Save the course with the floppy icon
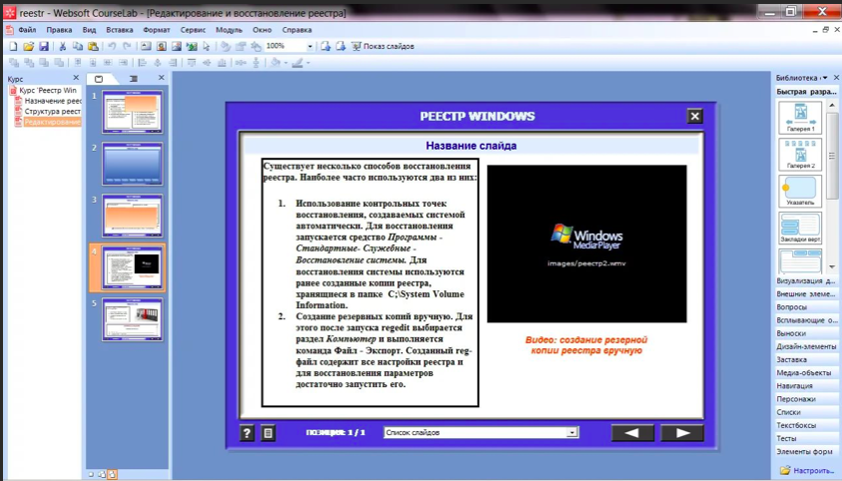Viewport: 842px width, 481px height. pyautogui.click(x=44, y=47)
